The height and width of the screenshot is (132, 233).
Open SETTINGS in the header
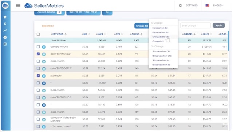coord(192,5)
